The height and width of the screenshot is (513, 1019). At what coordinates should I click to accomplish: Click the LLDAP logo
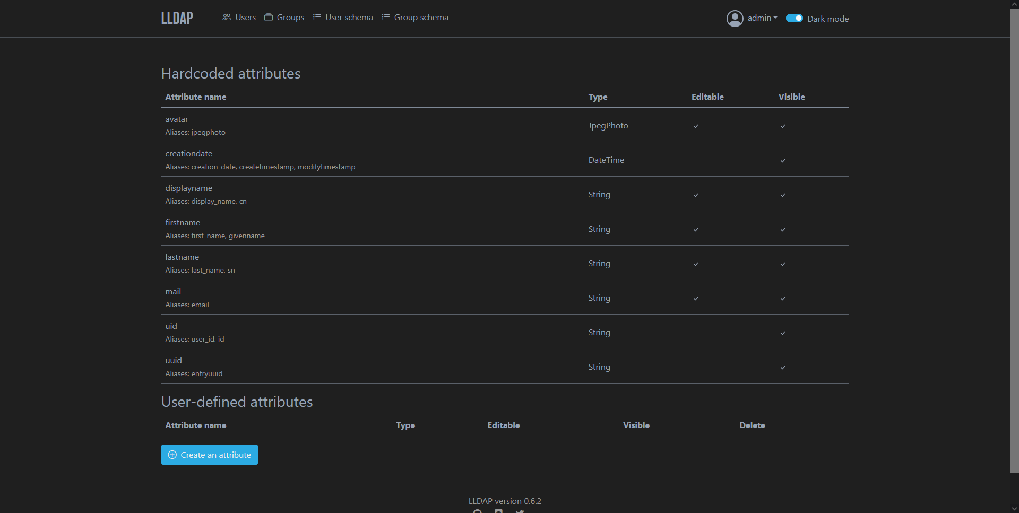pos(177,18)
